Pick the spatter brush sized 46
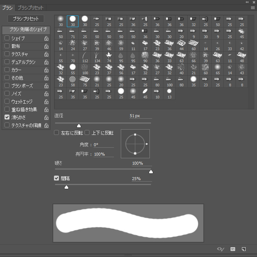The image size is (257, 257). pyautogui.click(x=109, y=46)
